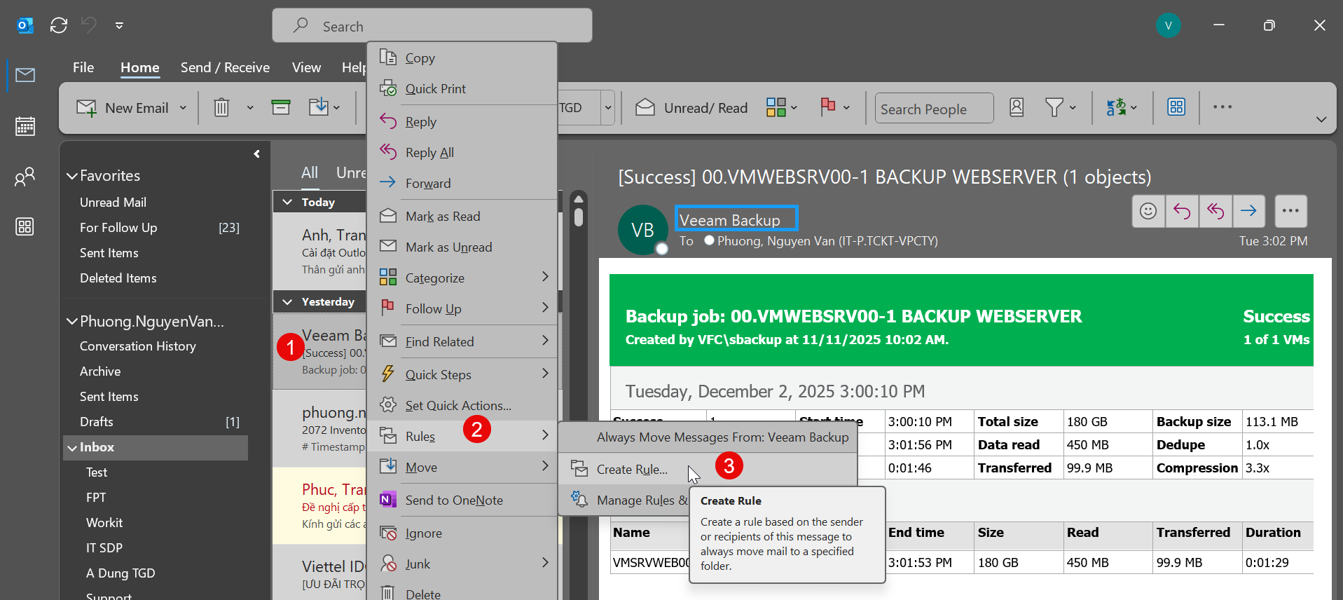Click the Veeam Backup sender name

[729, 220]
